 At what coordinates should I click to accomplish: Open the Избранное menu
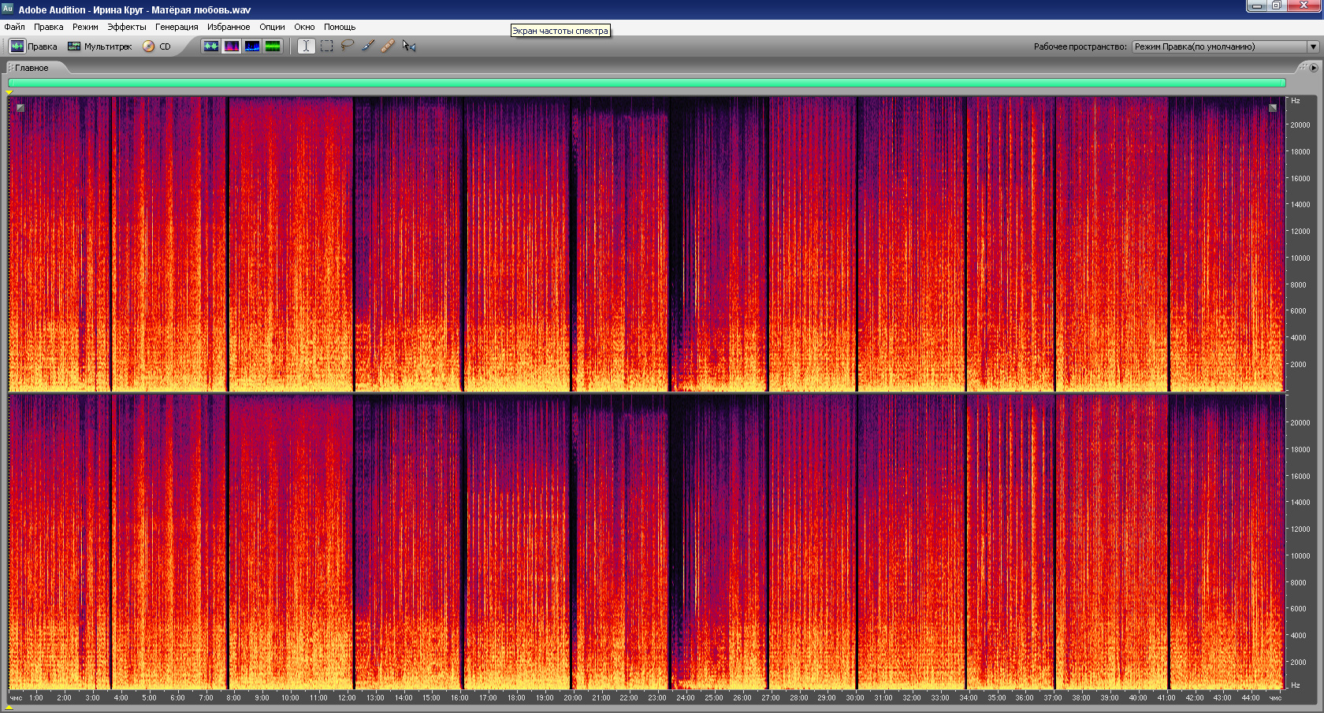point(229,27)
